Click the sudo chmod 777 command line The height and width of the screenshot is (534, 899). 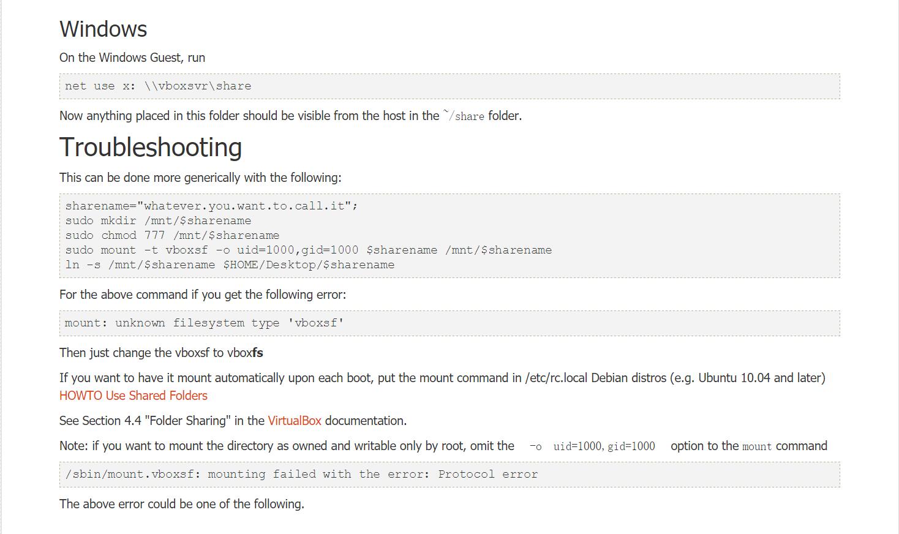point(172,235)
